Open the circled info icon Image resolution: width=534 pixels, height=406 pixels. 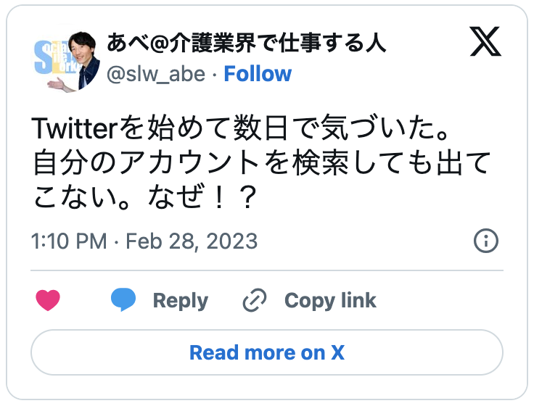coord(485,241)
